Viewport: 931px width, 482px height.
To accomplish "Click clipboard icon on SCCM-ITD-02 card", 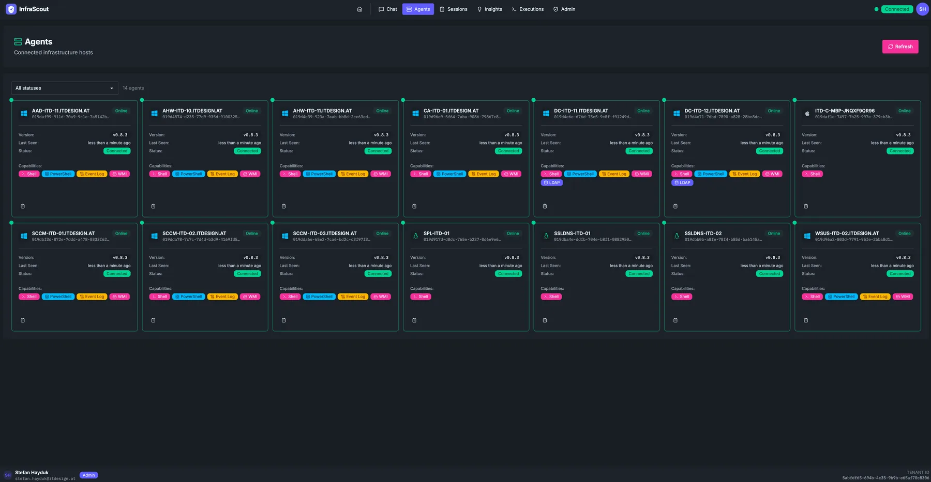I will [153, 320].
